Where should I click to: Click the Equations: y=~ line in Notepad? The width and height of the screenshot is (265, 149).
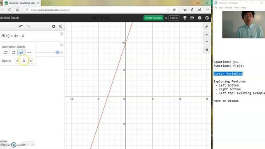coord(226,62)
